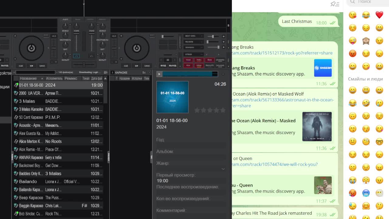Set loop in with right deck ВХОД
The height and width of the screenshot is (219, 389).
click(163, 66)
